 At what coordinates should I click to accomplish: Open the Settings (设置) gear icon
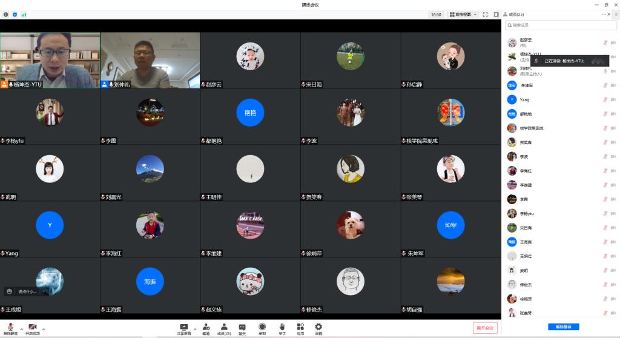click(318, 327)
